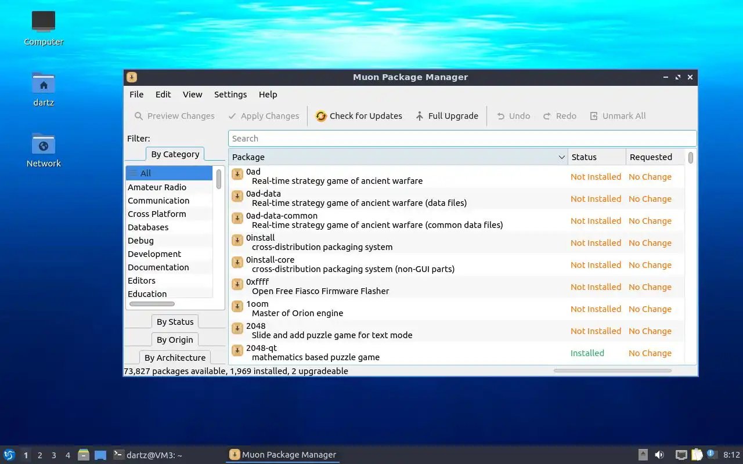Viewport: 743px width, 464px height.
Task: Click the Package column sort arrow
Action: [561, 157]
